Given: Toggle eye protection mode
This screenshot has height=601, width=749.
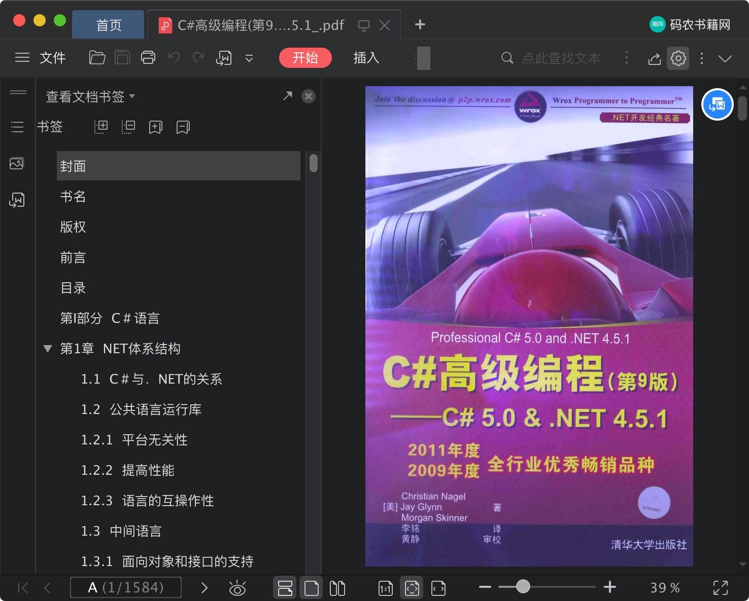Looking at the screenshot, I should pos(237,588).
